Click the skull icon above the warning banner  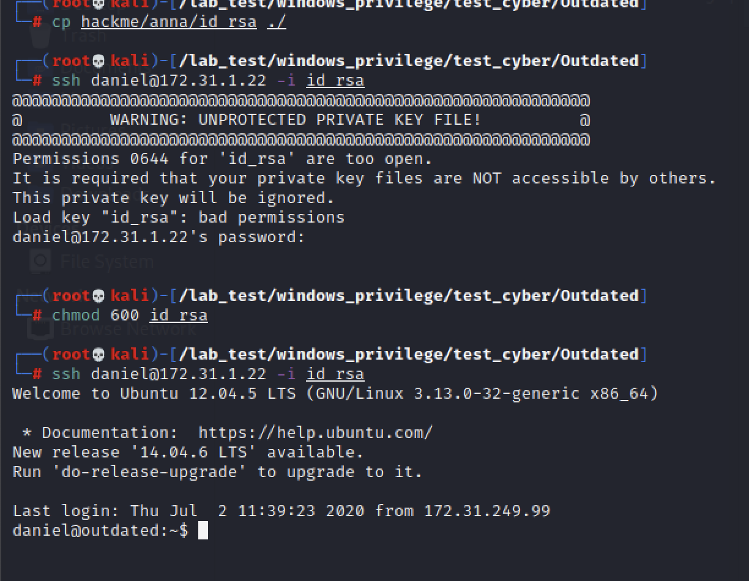99,61
